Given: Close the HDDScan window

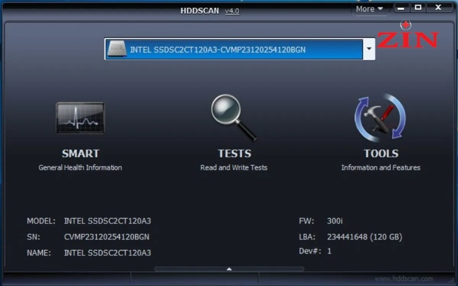Looking at the screenshot, I should click(x=438, y=7).
